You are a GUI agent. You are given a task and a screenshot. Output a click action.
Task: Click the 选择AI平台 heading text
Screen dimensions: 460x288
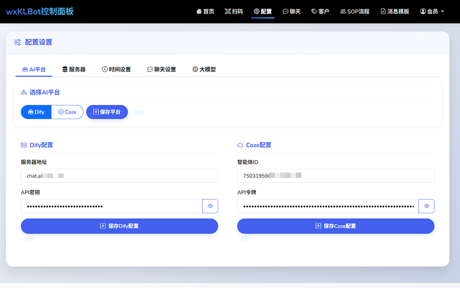click(x=44, y=93)
